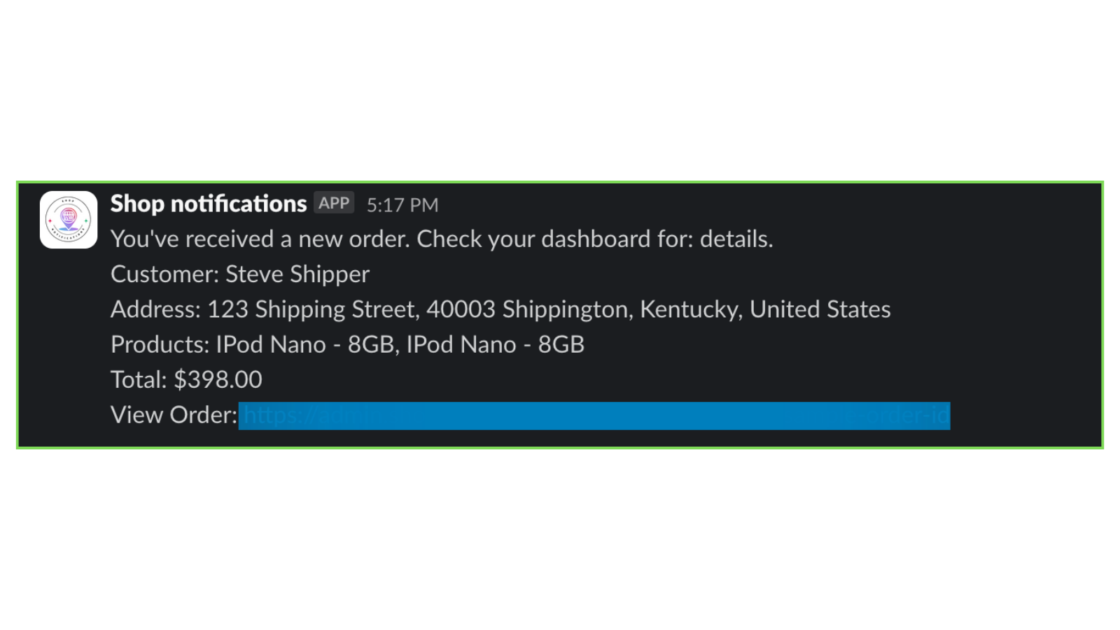Click the Shop notifications sender name
This screenshot has height=630, width=1120.
[x=207, y=204]
